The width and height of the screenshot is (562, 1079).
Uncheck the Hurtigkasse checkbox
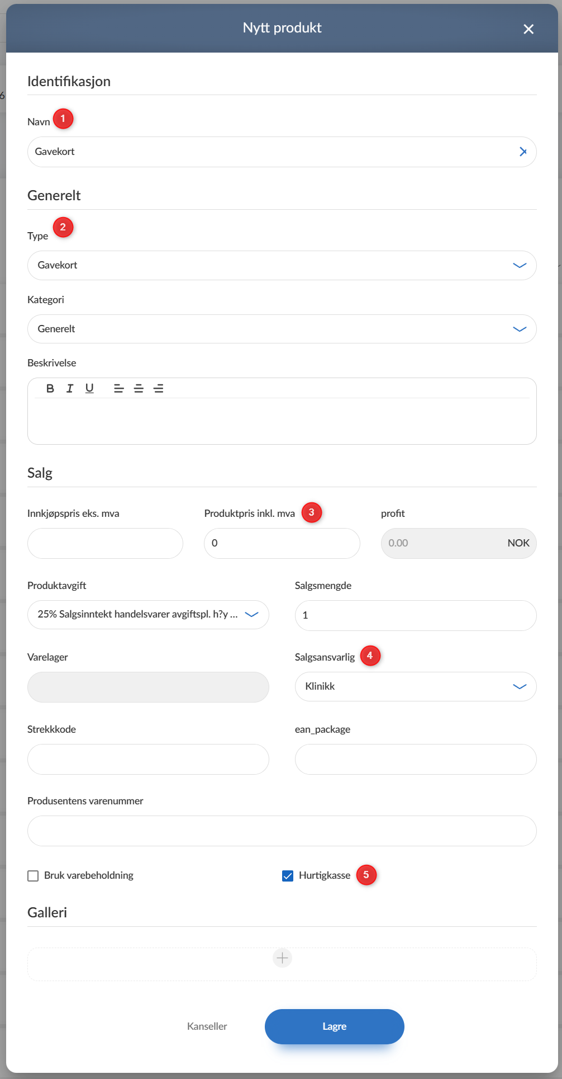click(x=288, y=876)
